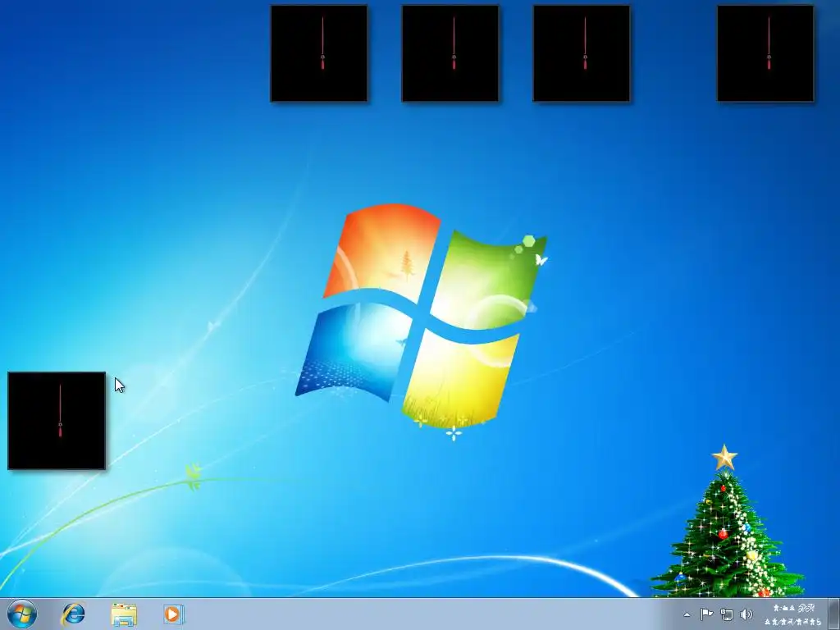Open the network status tray icon

click(x=727, y=614)
